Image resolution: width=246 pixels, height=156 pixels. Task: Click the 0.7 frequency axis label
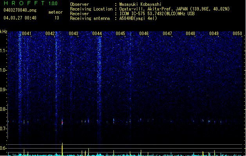click(3, 129)
